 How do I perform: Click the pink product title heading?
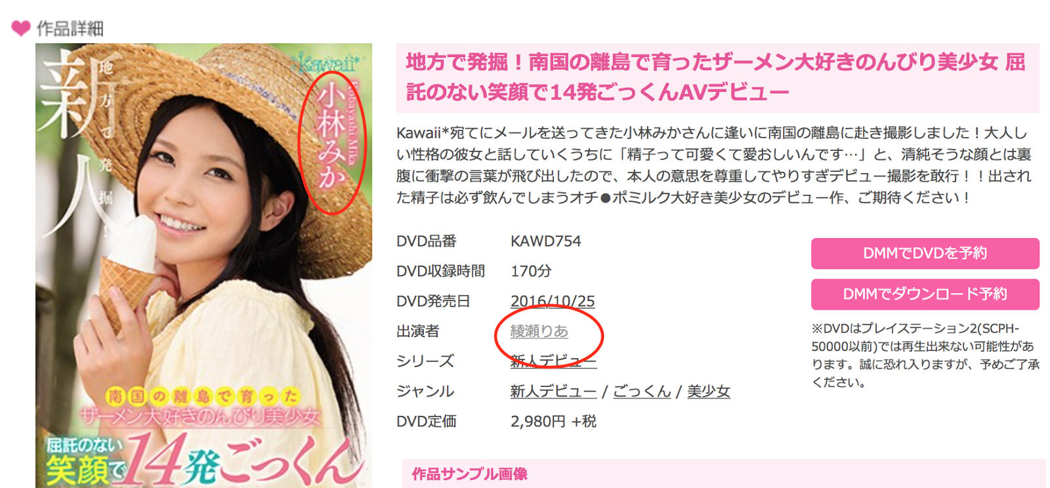point(717,77)
